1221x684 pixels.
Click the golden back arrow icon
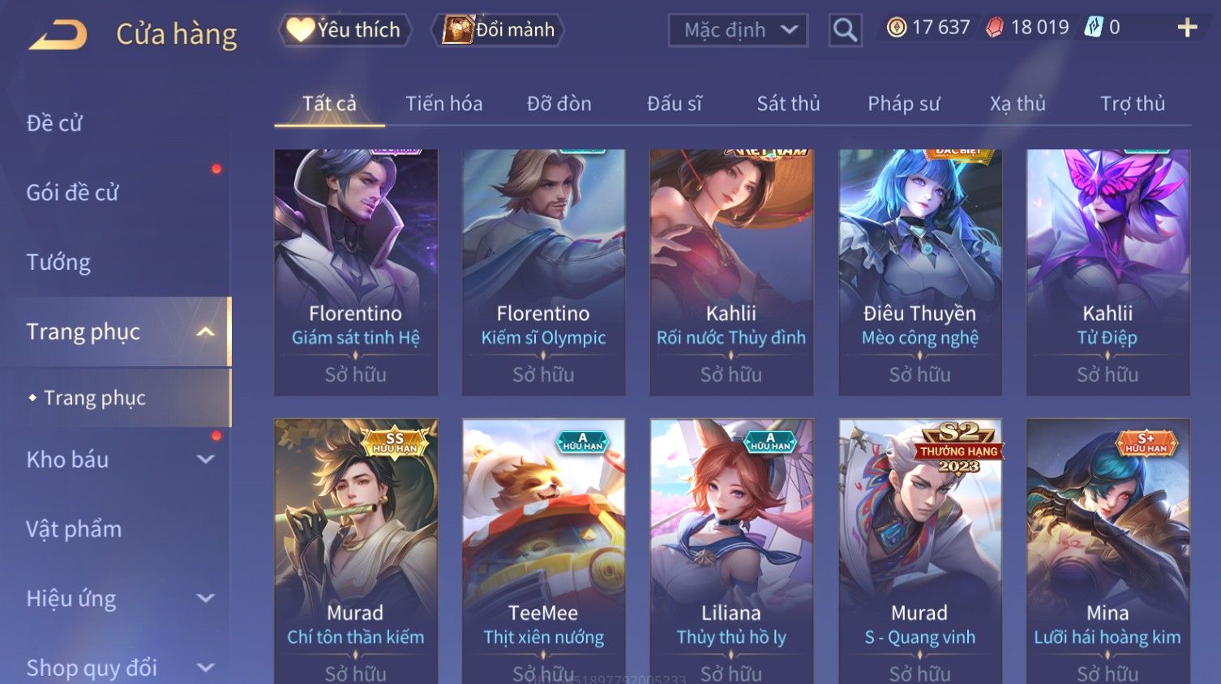(58, 35)
